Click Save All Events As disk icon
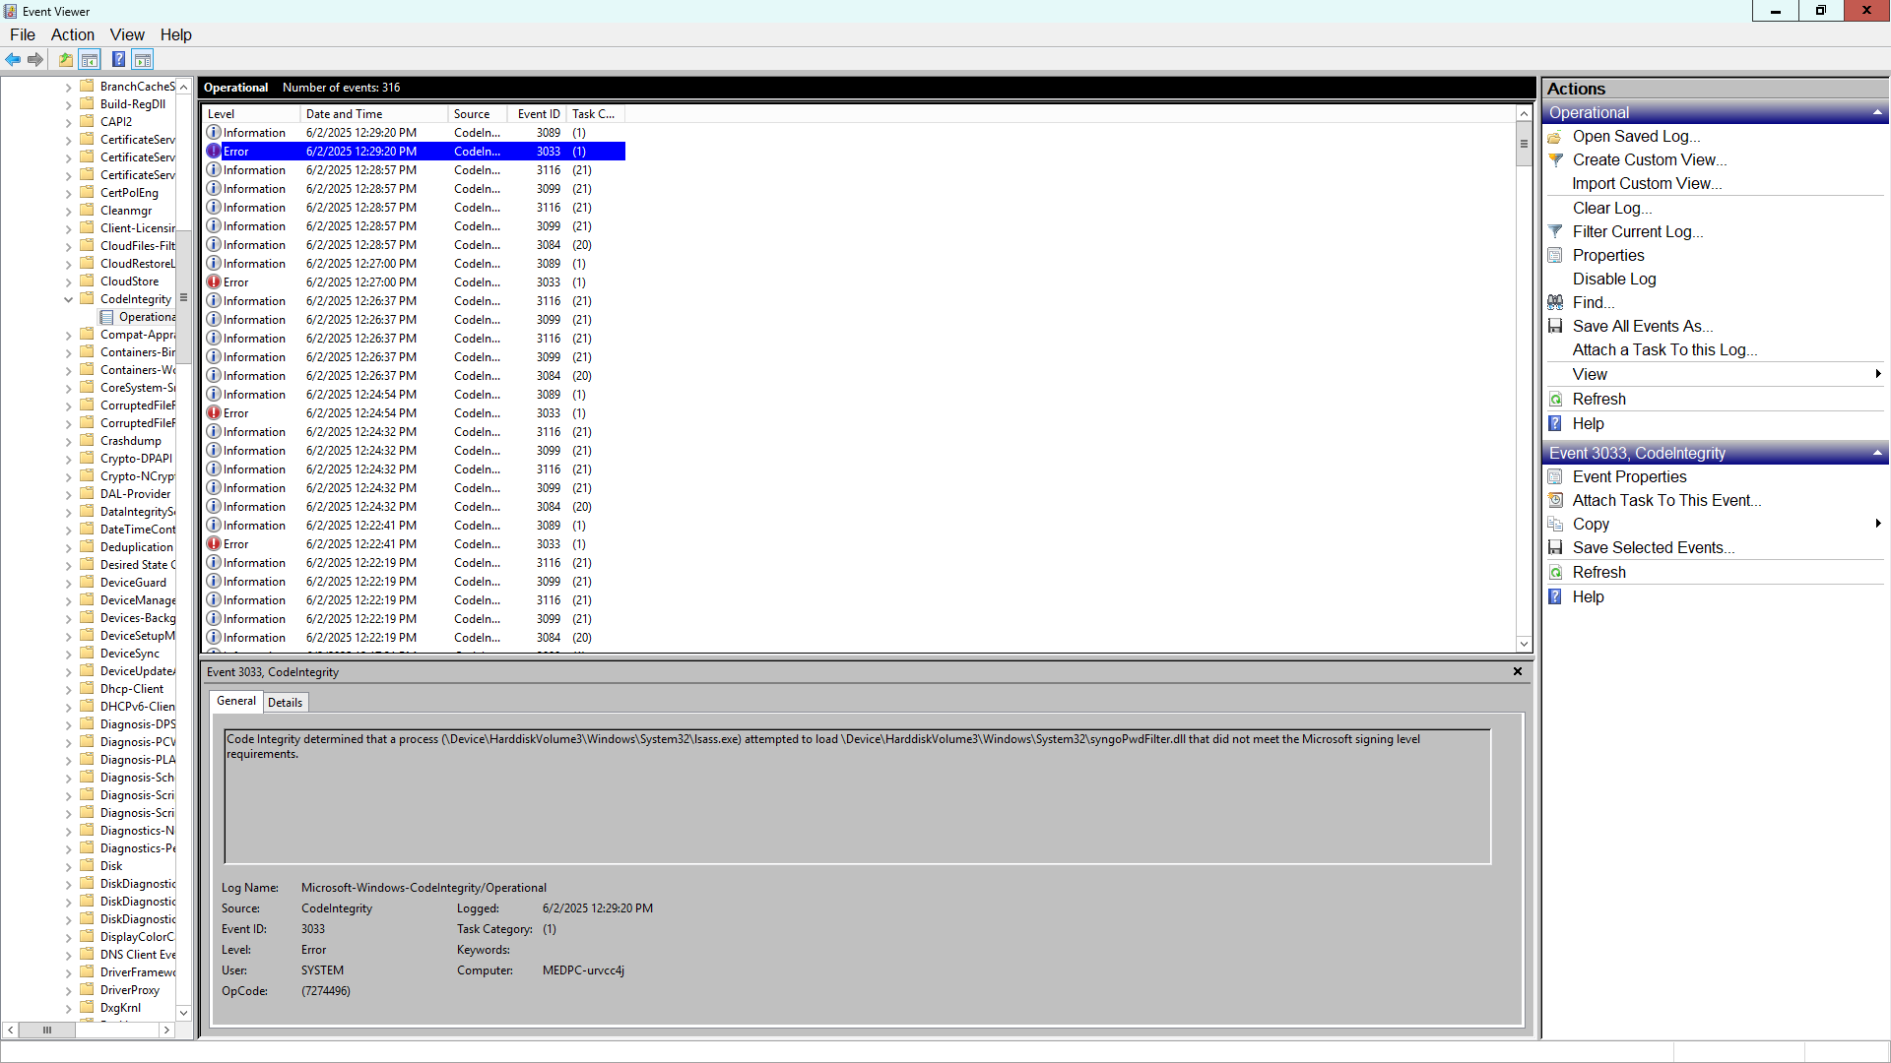The height and width of the screenshot is (1063, 1891). [x=1555, y=327]
